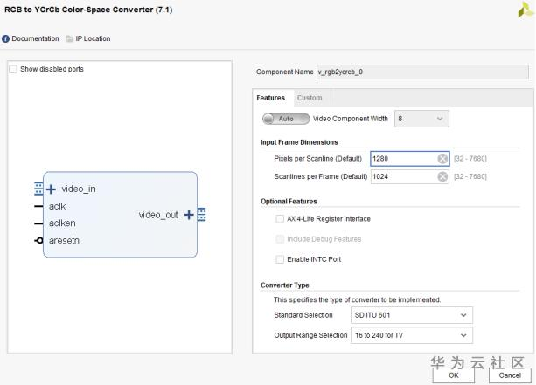Switch the Auto toggle for component width
This screenshot has height=385, width=536.
coord(285,119)
